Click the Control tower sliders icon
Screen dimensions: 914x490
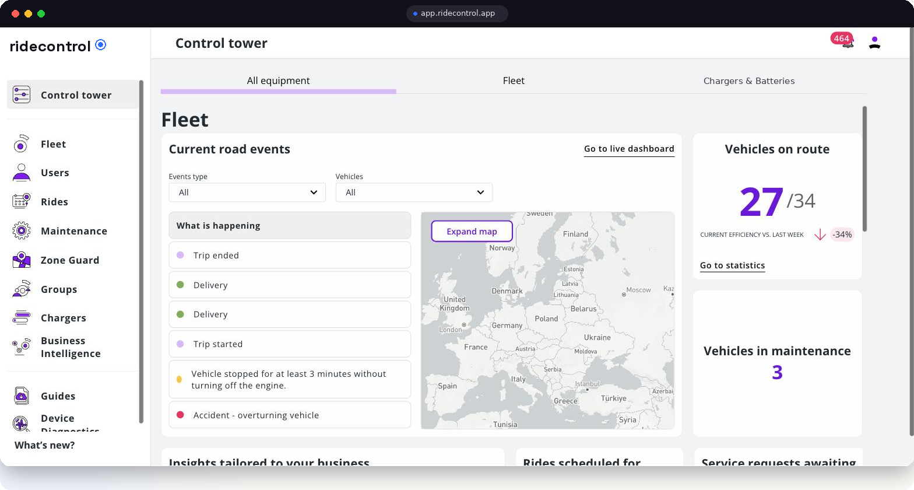click(22, 94)
